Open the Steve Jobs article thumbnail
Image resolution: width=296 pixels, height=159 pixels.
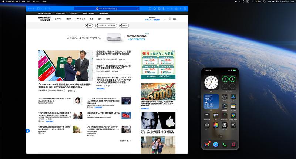tap(158, 121)
